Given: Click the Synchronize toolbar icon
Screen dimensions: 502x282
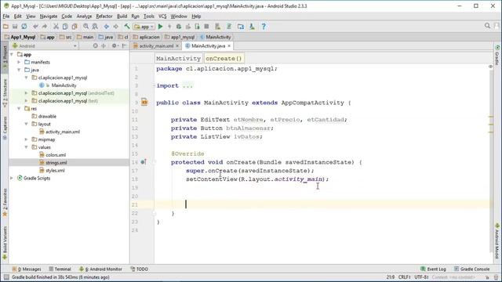Looking at the screenshot, I should [x=24, y=27].
